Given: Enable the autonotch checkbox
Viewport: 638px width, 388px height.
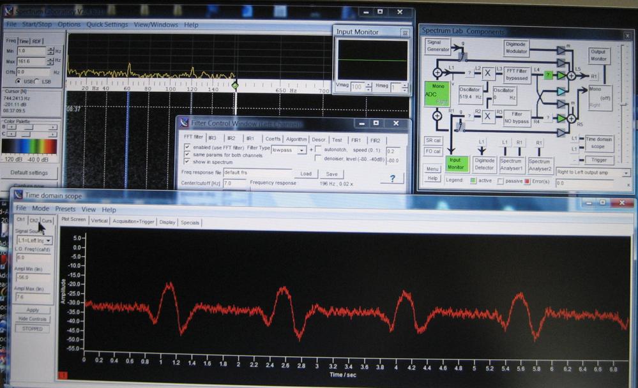Looking at the screenshot, I should click(x=318, y=149).
